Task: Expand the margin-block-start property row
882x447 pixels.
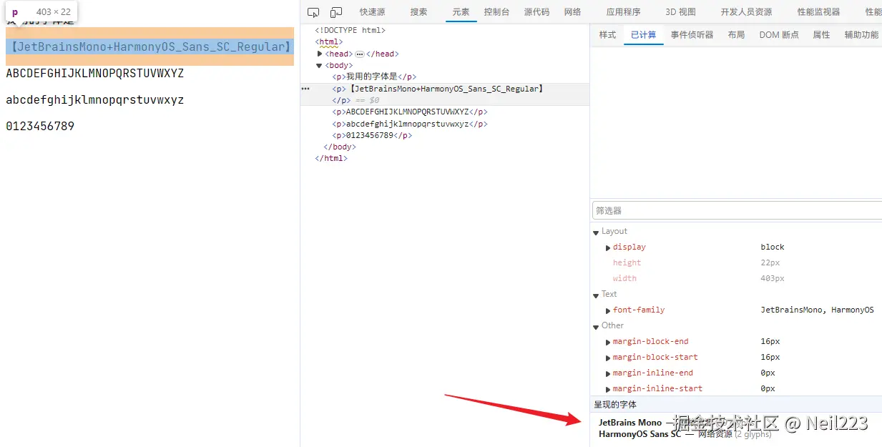Action: tap(609, 358)
